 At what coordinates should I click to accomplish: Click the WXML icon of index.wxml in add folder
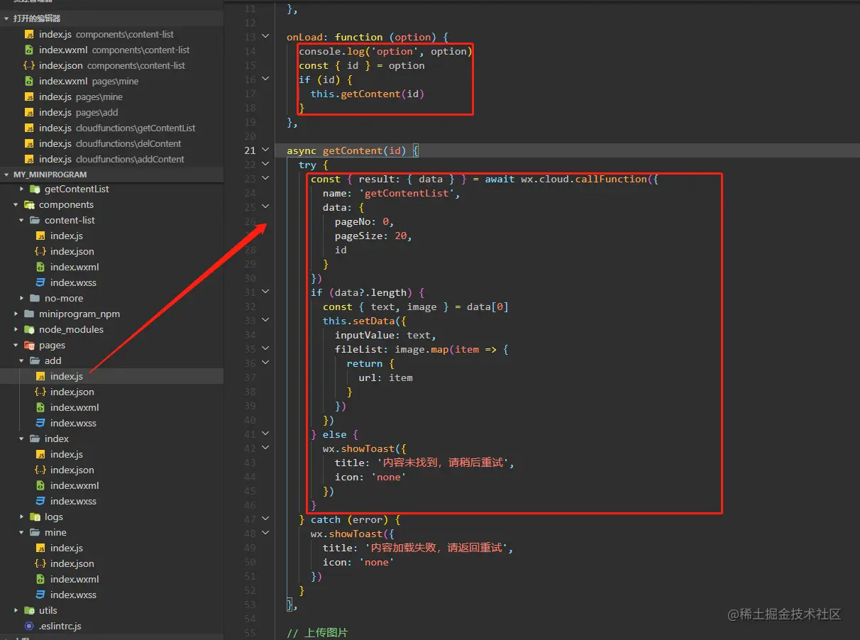click(40, 407)
